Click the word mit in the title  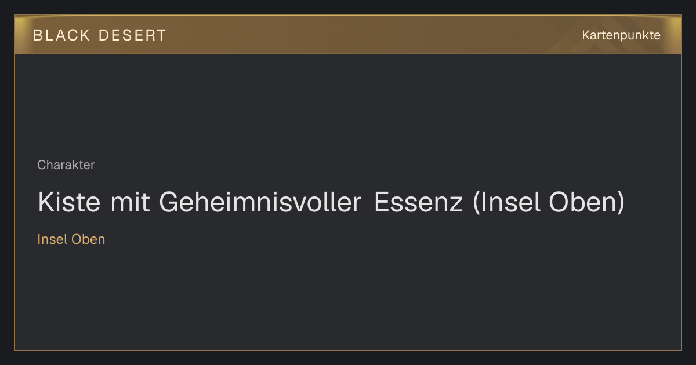click(x=128, y=203)
